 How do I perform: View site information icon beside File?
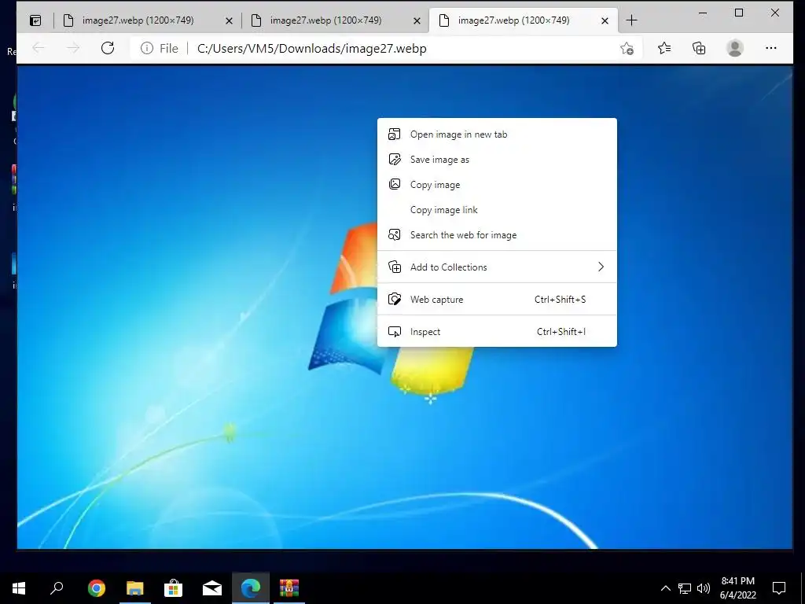147,48
